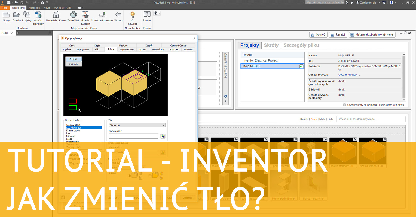Toggle the Rysunek preview button

coord(73,64)
